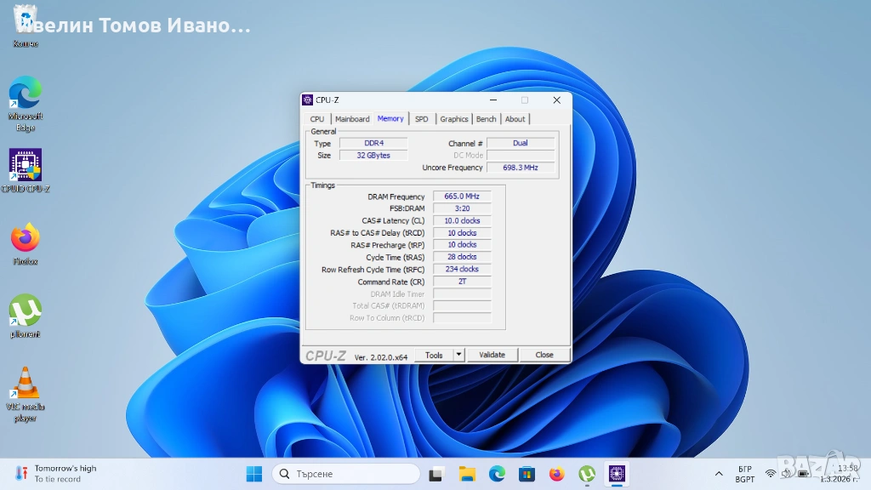
Task: Open Microsoft Store from the taskbar
Action: click(527, 474)
